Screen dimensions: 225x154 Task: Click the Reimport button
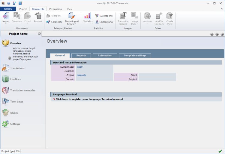coord(54,16)
